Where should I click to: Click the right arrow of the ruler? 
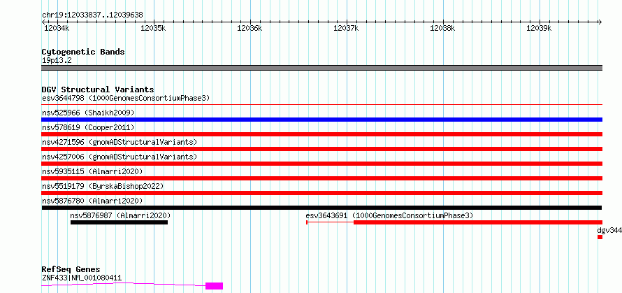click(x=600, y=22)
